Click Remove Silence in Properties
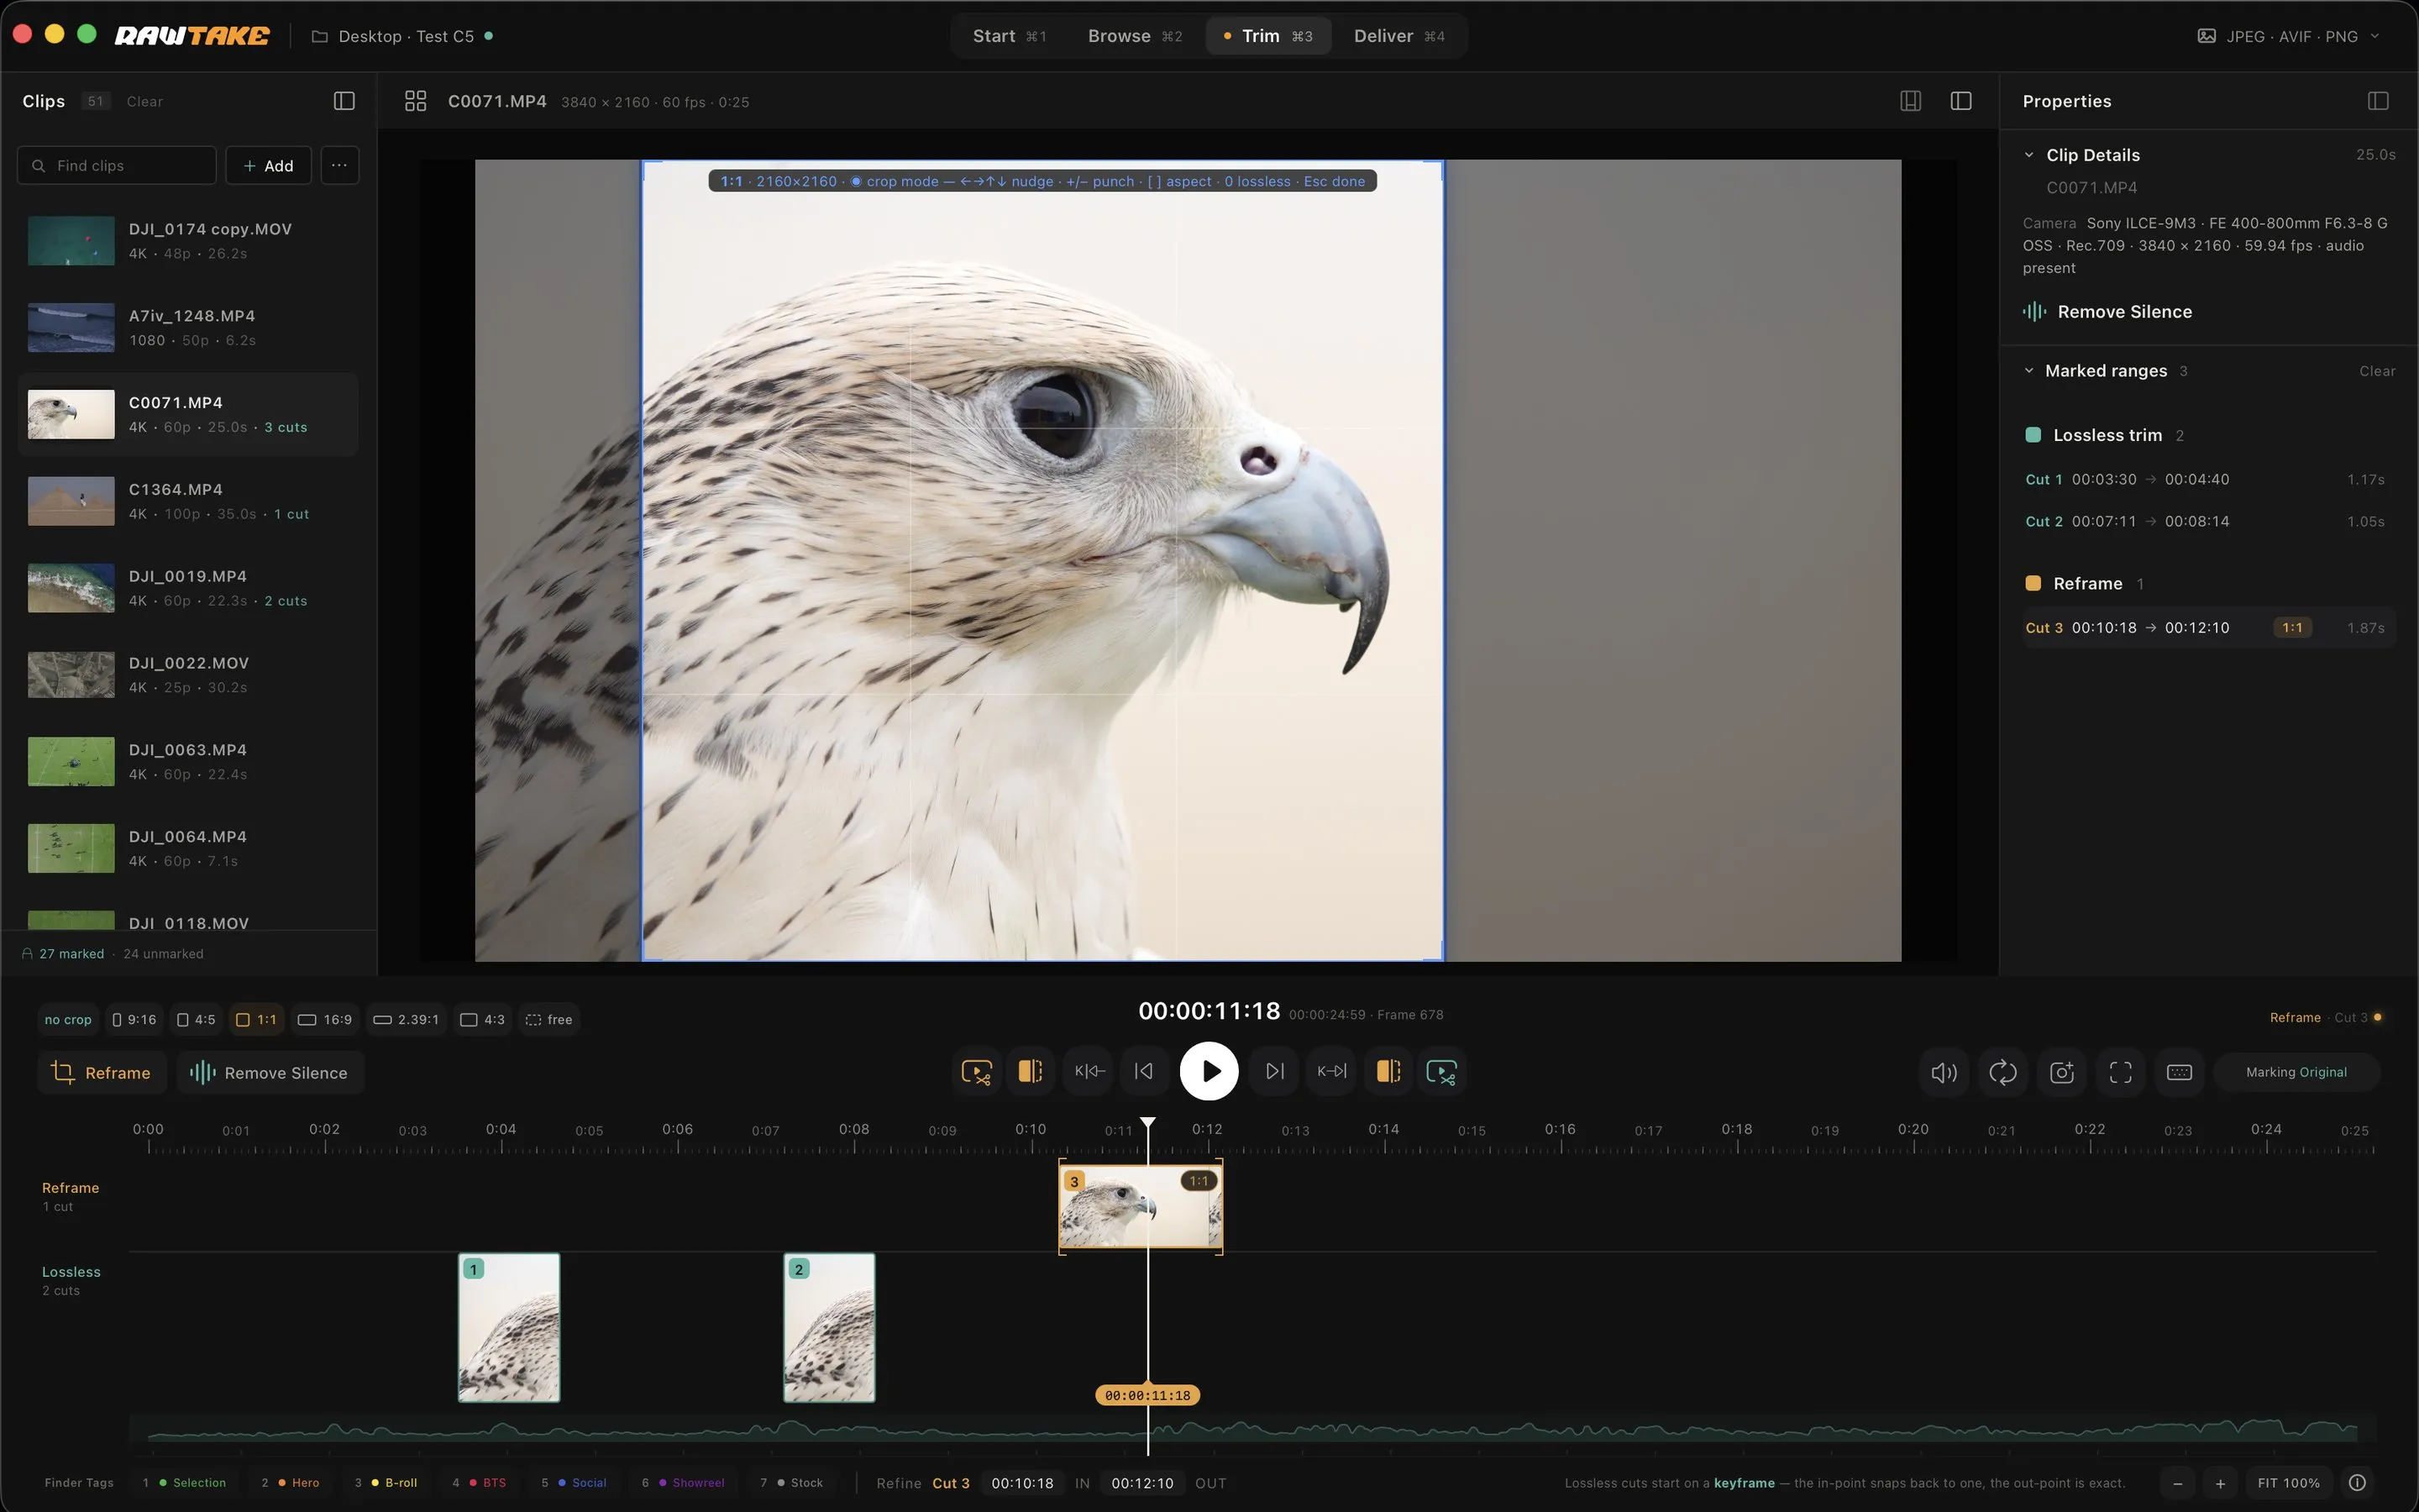Image resolution: width=2419 pixels, height=1512 pixels. 2108,312
